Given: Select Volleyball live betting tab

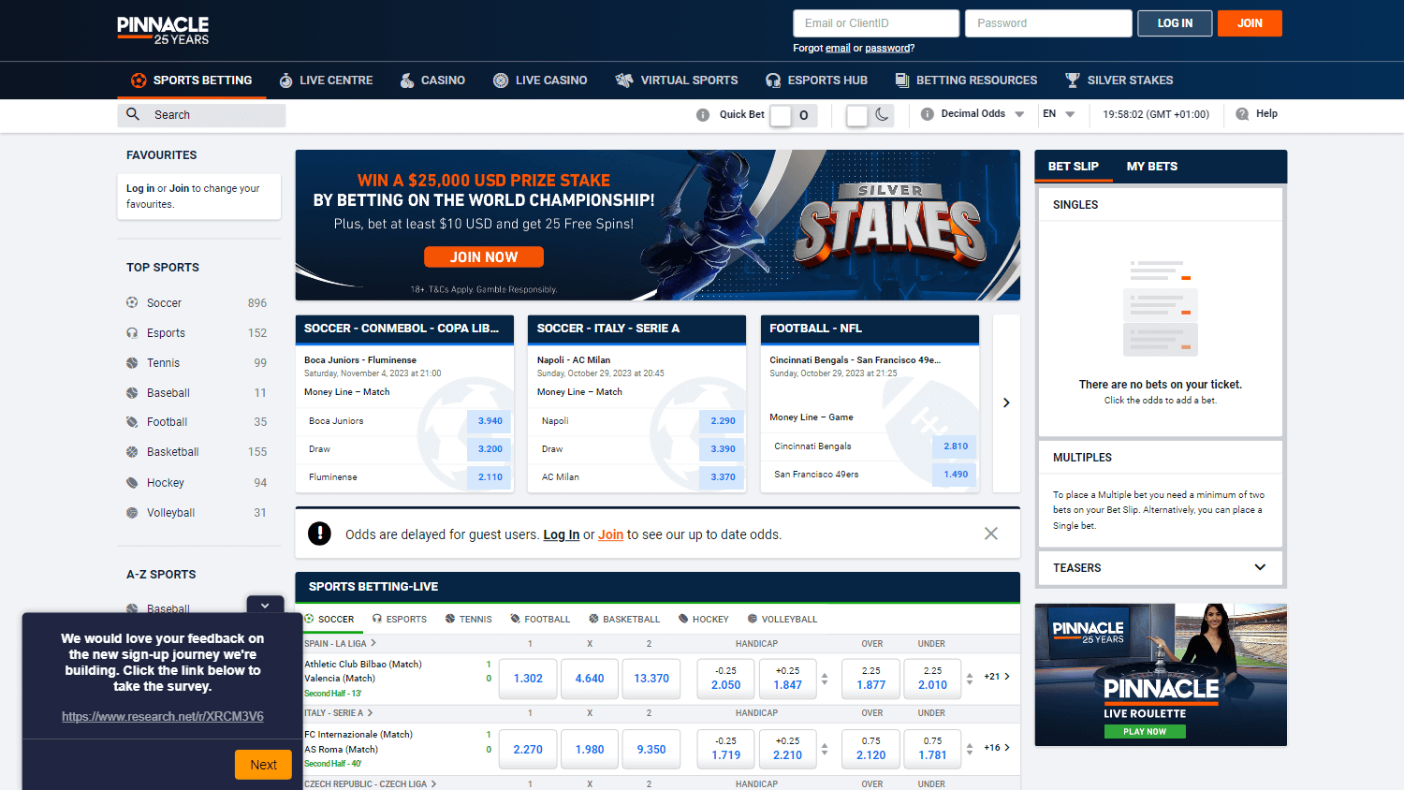Looking at the screenshot, I should pyautogui.click(x=782, y=619).
